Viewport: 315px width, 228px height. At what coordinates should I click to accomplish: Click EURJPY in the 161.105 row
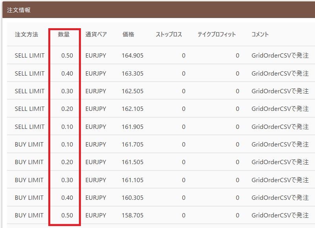pyautogui.click(x=95, y=180)
